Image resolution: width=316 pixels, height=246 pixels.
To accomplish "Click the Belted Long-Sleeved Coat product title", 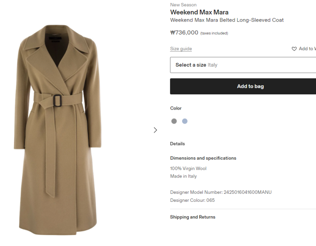I will point(227,20).
